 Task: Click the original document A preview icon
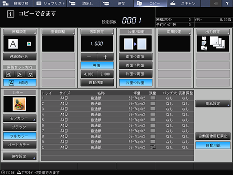coord(13,44)
